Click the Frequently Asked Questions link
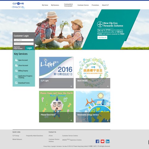This screenshot has height=149, width=149. (x=35, y=136)
